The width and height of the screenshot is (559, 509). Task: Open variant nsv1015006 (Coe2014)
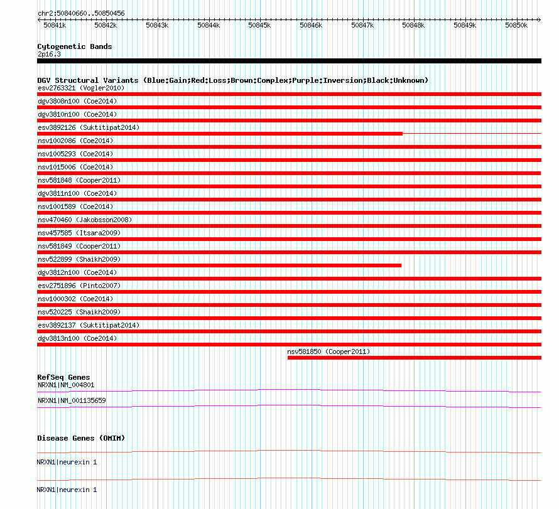[x=75, y=168]
